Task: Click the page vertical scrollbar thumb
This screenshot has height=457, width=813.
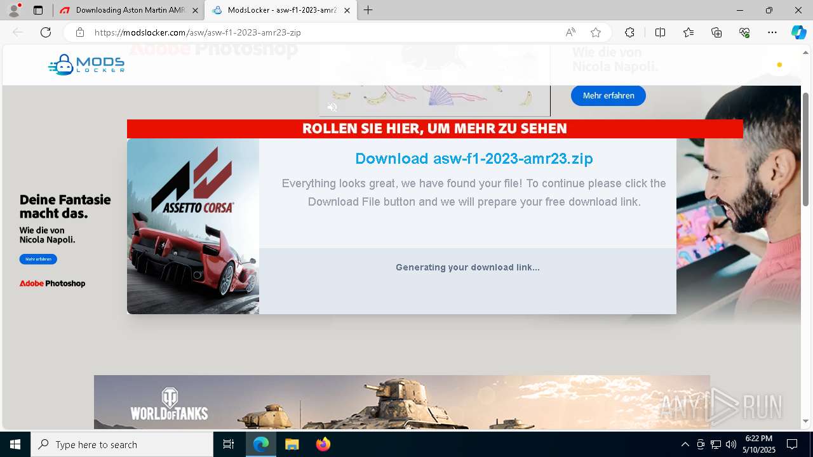Action: 806,149
